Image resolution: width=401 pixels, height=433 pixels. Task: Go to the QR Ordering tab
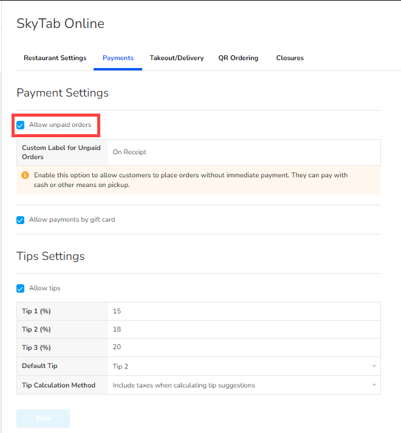[238, 58]
